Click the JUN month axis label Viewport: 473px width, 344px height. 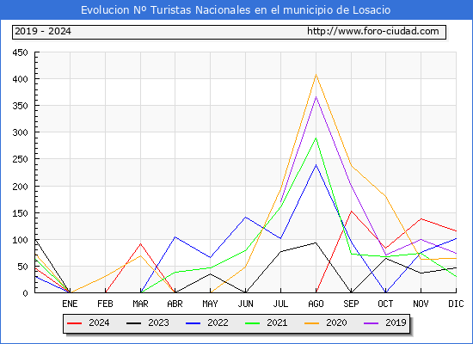(x=246, y=304)
